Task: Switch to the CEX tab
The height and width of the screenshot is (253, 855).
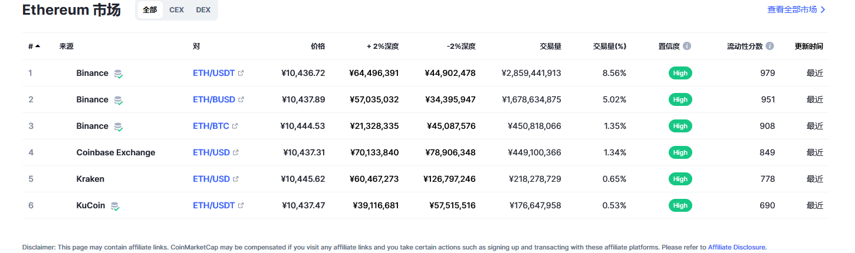Action: (176, 10)
